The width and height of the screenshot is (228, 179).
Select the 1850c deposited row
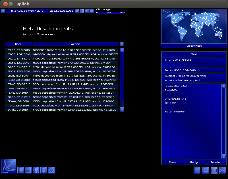tap(61, 93)
